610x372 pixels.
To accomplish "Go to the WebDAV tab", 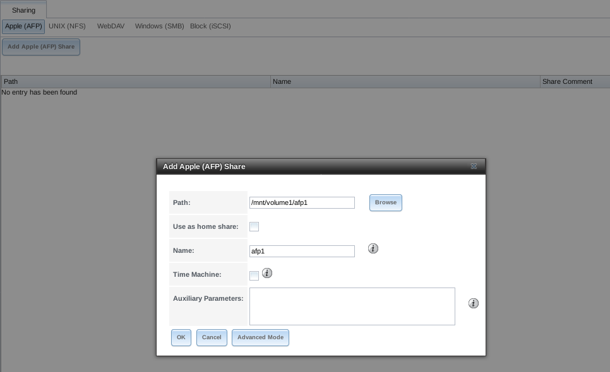I will click(x=111, y=26).
